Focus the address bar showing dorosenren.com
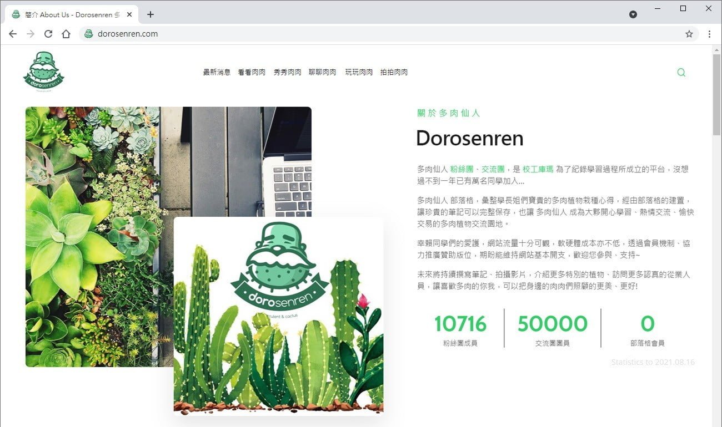 pos(389,34)
